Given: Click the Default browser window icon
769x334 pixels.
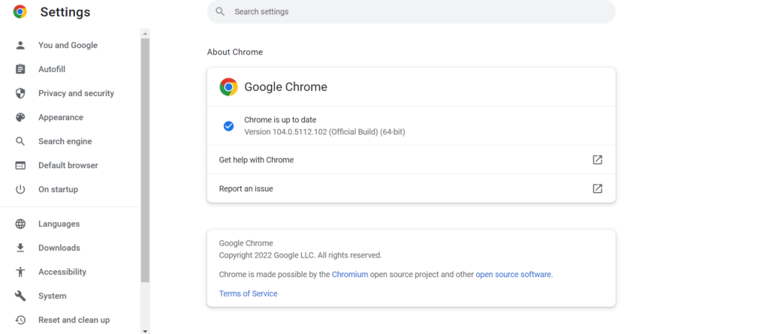Looking at the screenshot, I should point(20,165).
